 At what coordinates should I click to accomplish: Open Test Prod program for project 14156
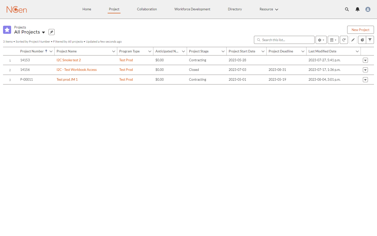[x=126, y=70]
